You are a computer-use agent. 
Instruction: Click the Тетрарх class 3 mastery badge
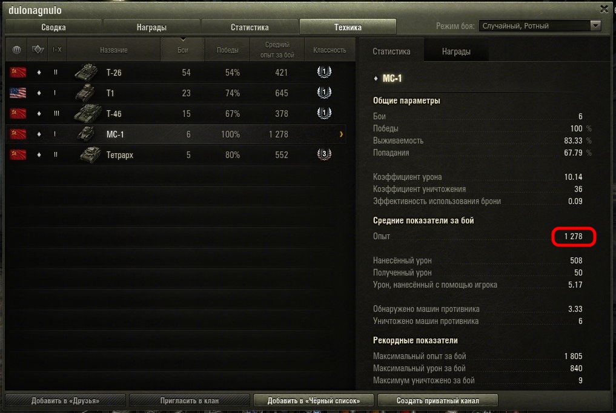pos(324,154)
